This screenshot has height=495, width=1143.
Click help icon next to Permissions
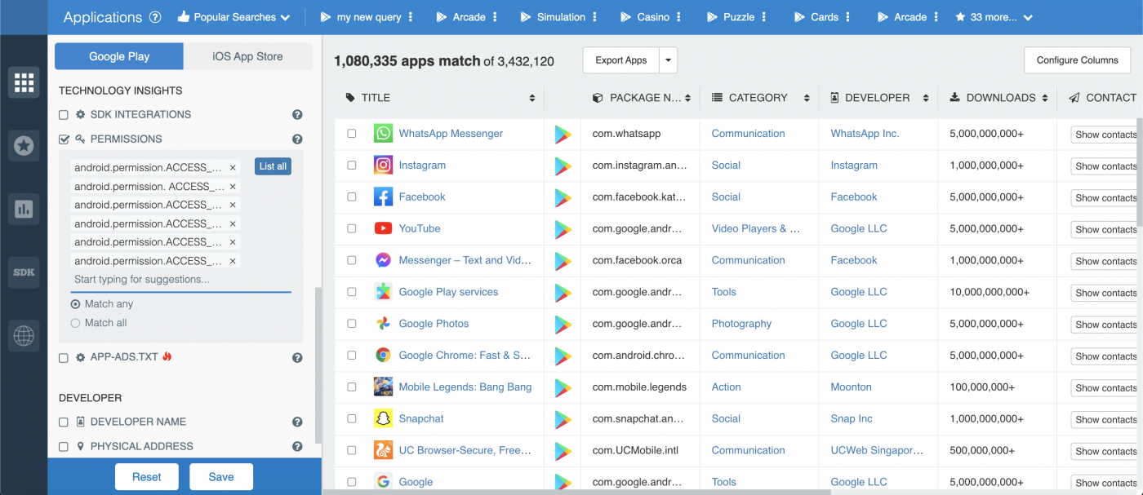tap(297, 139)
